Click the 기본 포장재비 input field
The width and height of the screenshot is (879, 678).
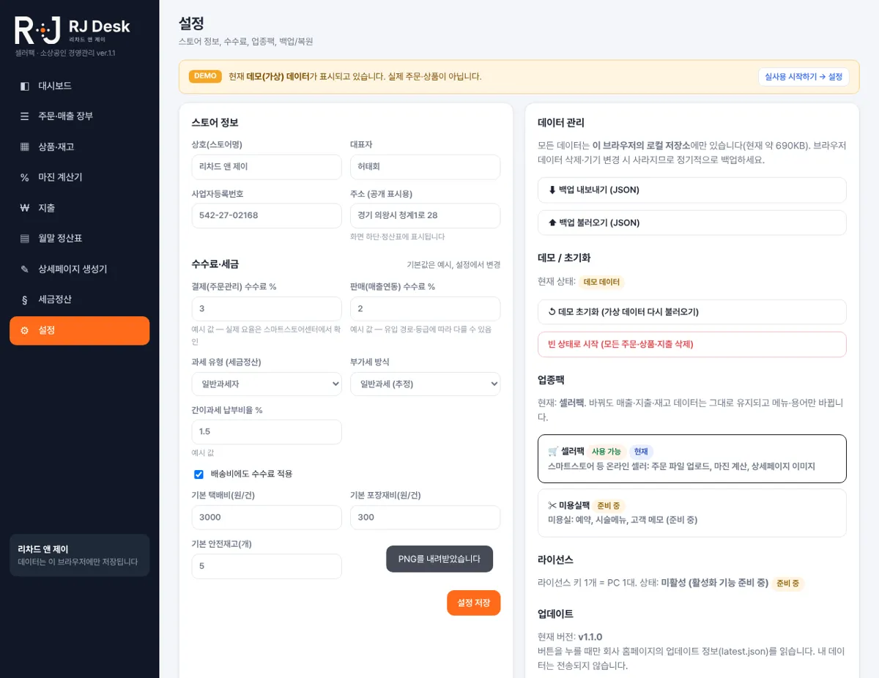426,518
